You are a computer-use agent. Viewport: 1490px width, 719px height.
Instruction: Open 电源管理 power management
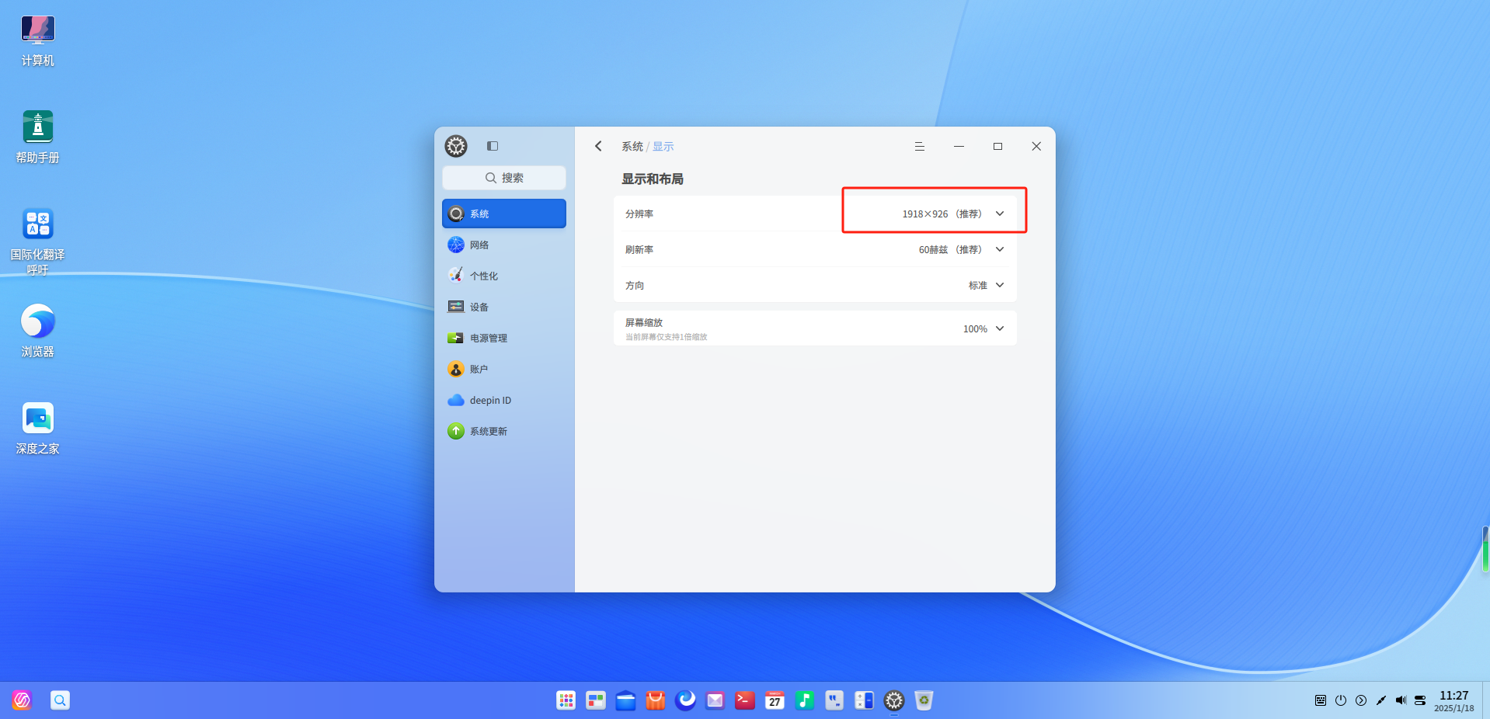(504, 338)
